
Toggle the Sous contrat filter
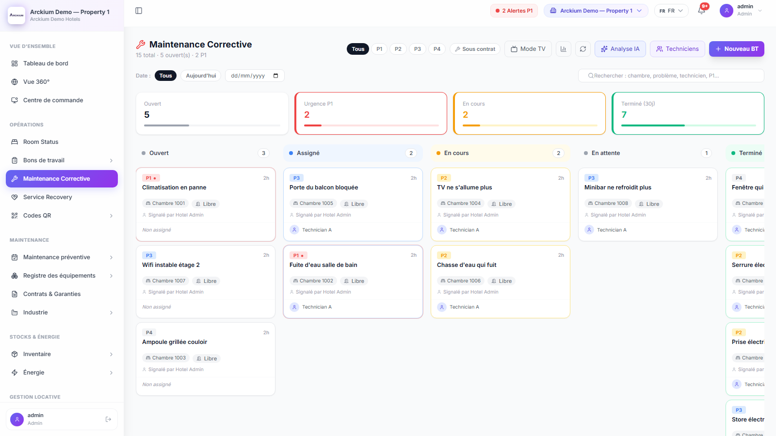click(x=475, y=49)
